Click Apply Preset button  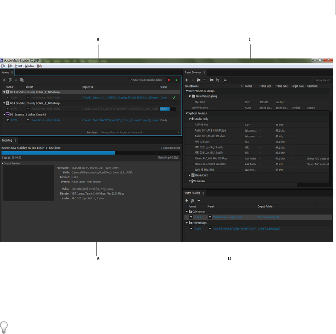(323, 80)
